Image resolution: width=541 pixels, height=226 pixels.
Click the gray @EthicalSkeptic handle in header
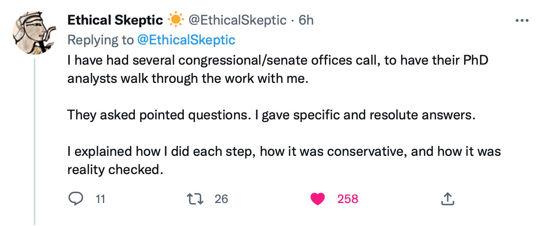237,20
